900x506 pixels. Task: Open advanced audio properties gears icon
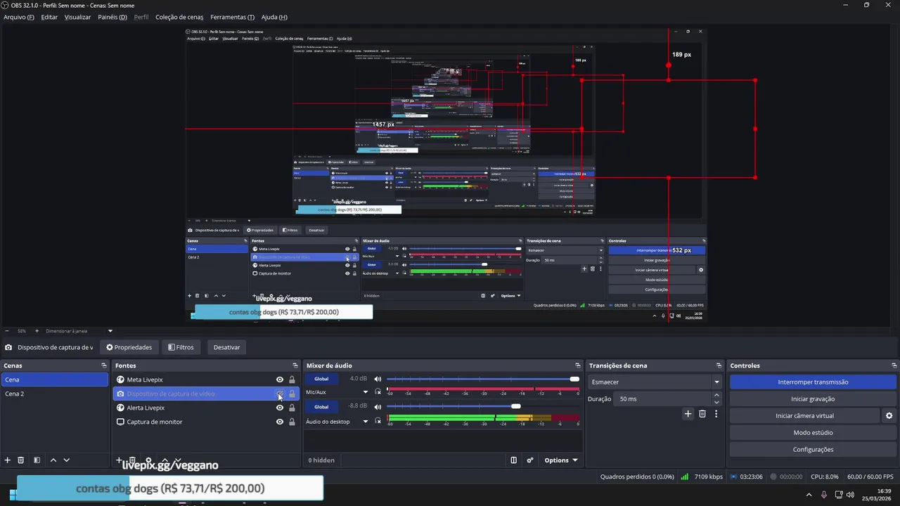point(530,460)
